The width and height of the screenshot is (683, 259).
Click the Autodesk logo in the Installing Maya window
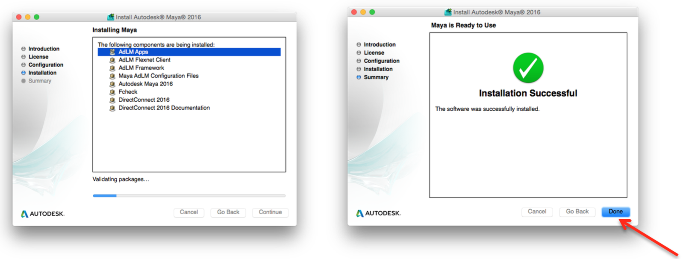pos(43,214)
